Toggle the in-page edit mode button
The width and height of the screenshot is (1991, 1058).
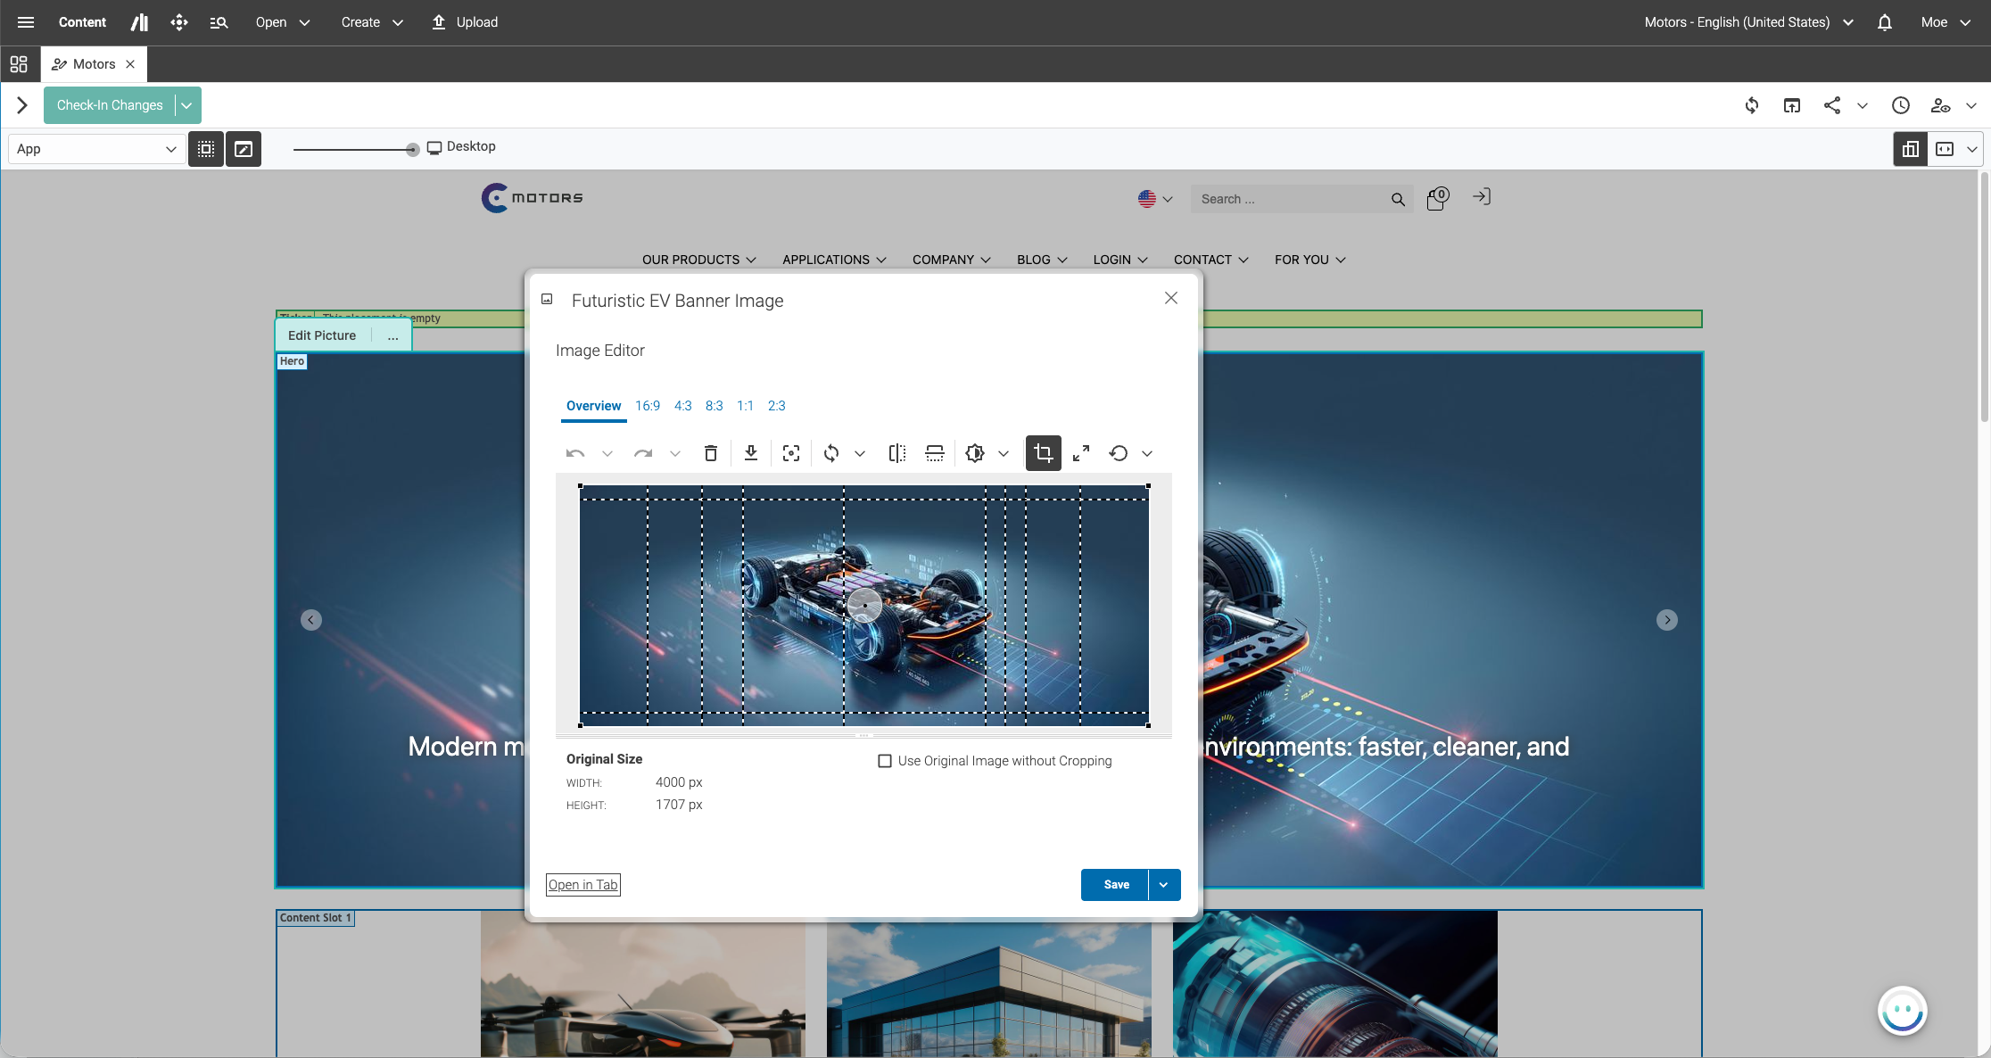tap(243, 149)
